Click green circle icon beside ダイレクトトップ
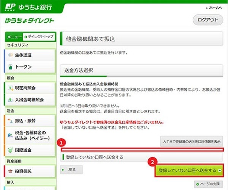 pos(26,37)
